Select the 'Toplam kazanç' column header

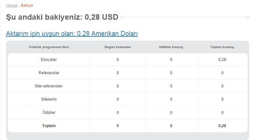coord(222,47)
